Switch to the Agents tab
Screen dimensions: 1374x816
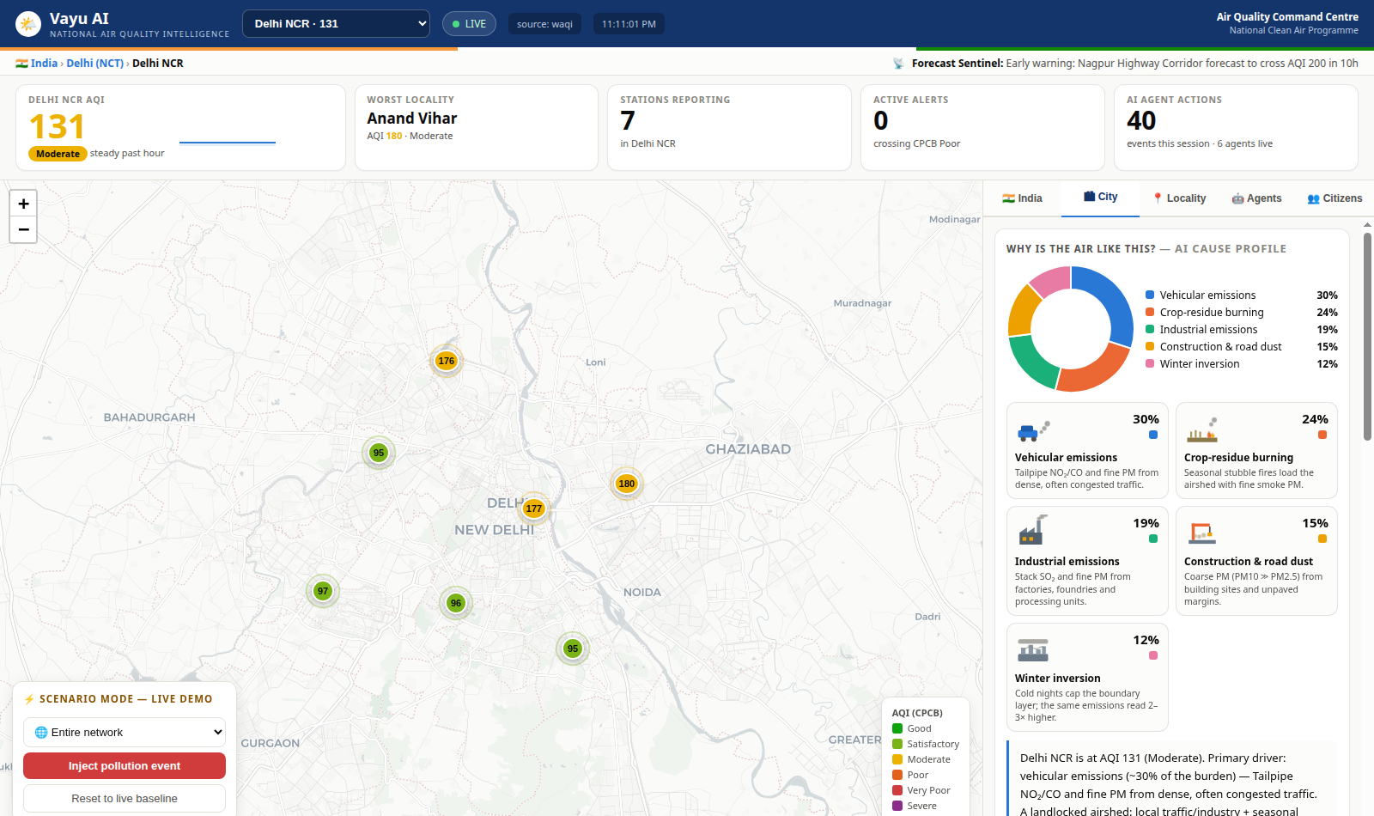[x=1256, y=198]
